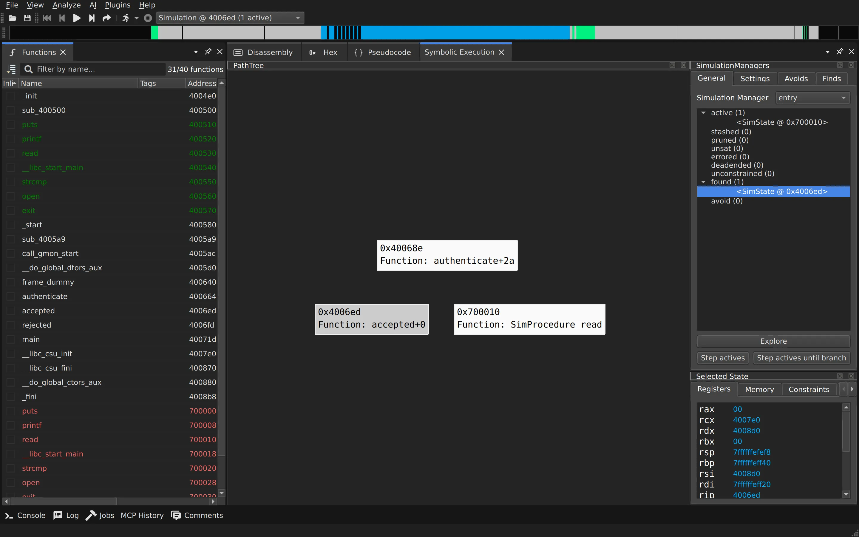This screenshot has height=537, width=859.
Task: Float the Selected State sub-panel
Action: [840, 376]
